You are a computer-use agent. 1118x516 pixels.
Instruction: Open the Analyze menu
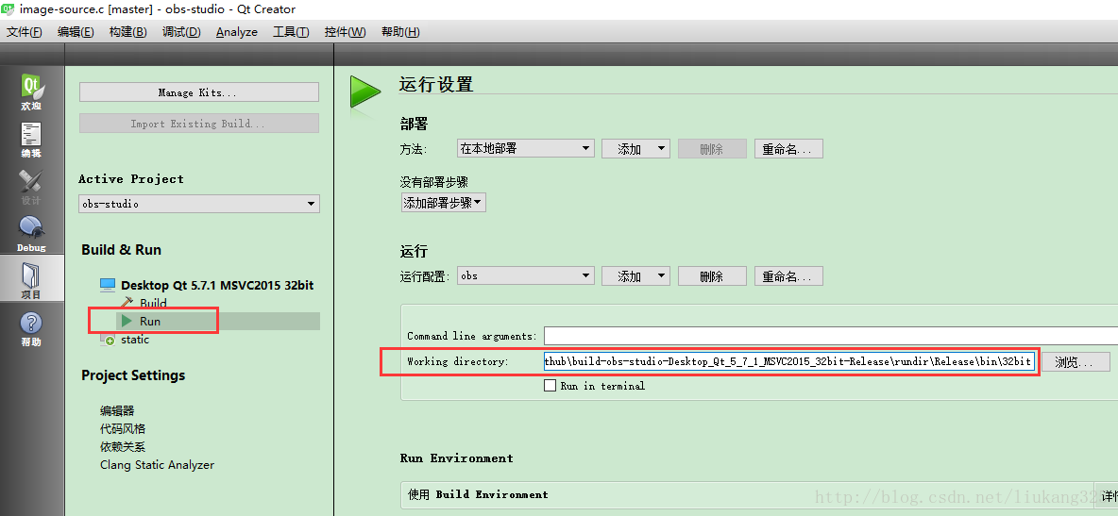click(237, 32)
